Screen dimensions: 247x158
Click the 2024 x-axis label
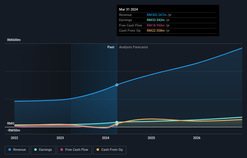click(x=106, y=138)
